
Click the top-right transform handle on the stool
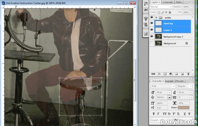[x=102, y=78]
